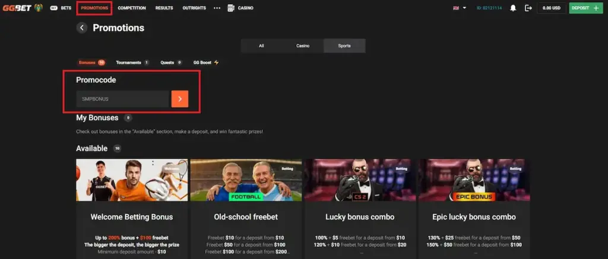Switch to the Tournaments sub-tab
Image resolution: width=608 pixels, height=259 pixels.
click(x=132, y=62)
